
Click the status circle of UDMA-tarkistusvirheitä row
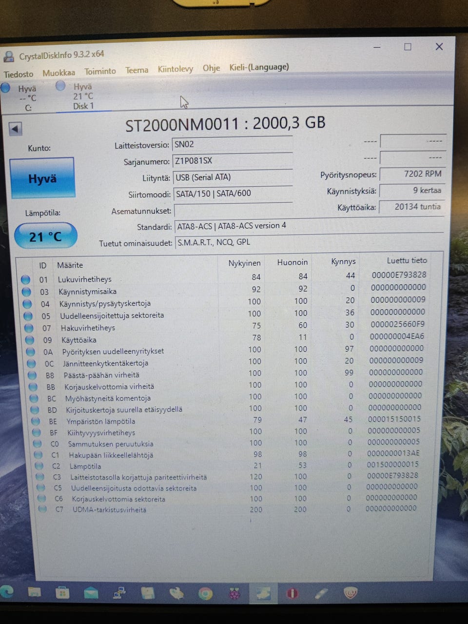(43, 509)
